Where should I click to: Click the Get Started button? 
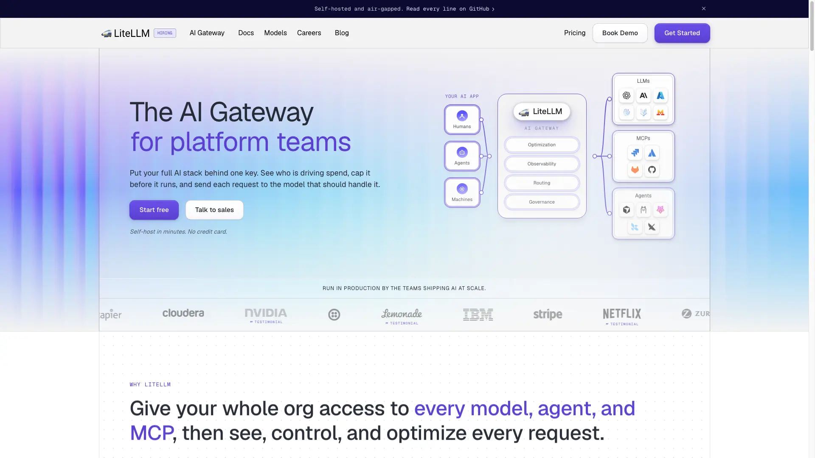pyautogui.click(x=682, y=33)
